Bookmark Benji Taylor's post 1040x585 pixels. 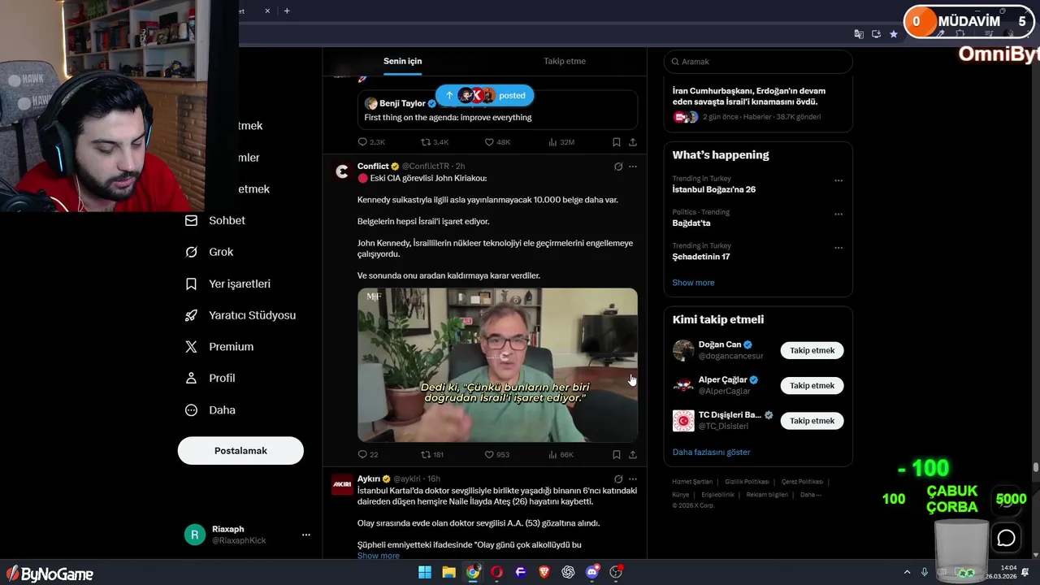coord(617,142)
